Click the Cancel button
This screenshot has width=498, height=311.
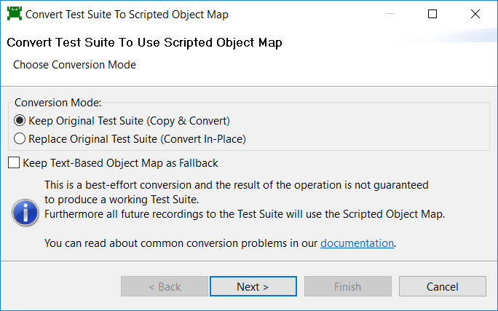[x=442, y=286]
